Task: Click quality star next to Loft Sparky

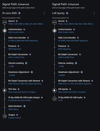Action: (67, 13)
